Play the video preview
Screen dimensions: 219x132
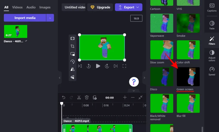tap(98, 66)
